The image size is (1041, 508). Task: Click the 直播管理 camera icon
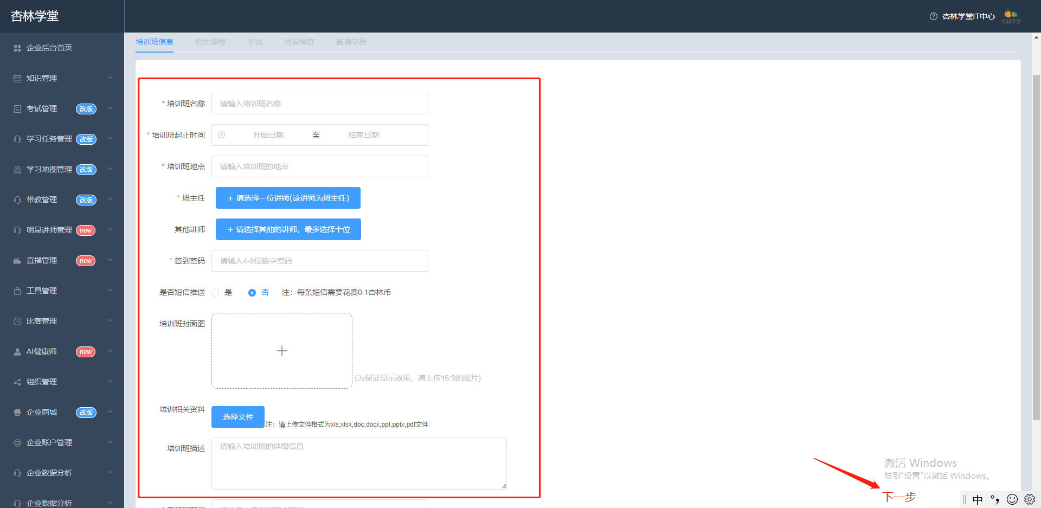[x=17, y=261]
